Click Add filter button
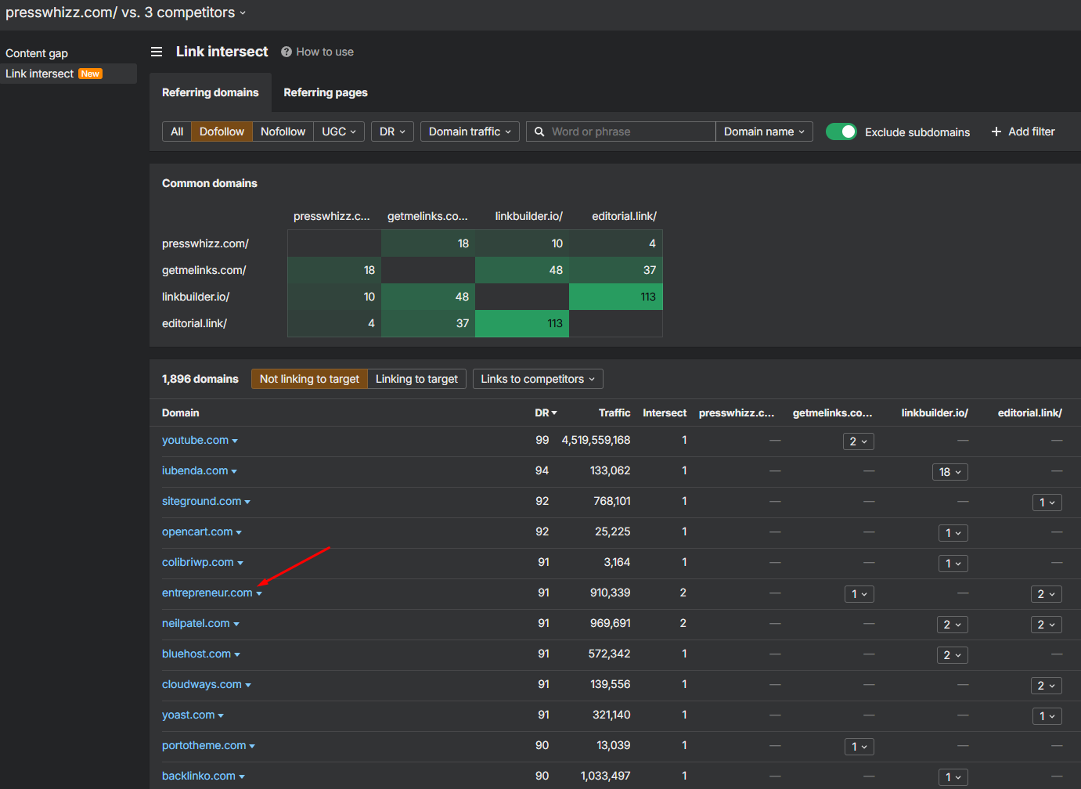Image resolution: width=1081 pixels, height=789 pixels. click(1023, 131)
